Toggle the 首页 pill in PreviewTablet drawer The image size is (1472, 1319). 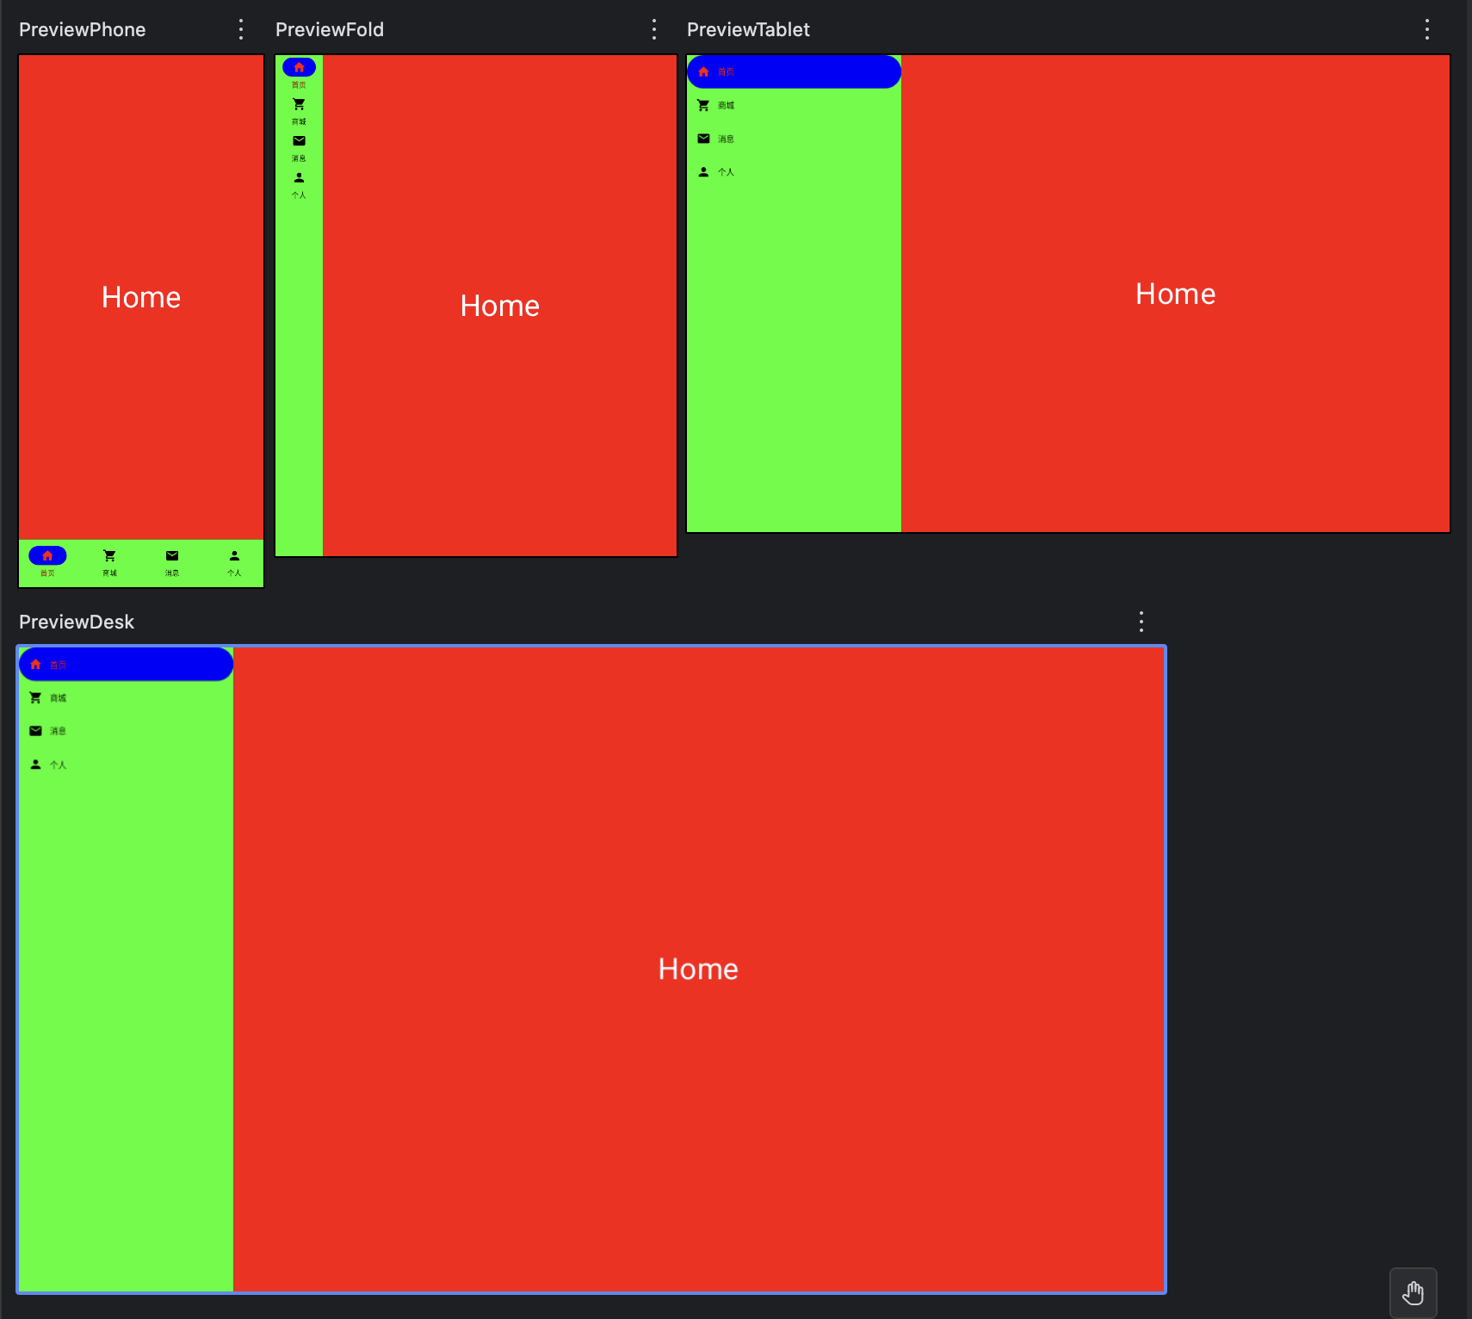click(x=793, y=71)
